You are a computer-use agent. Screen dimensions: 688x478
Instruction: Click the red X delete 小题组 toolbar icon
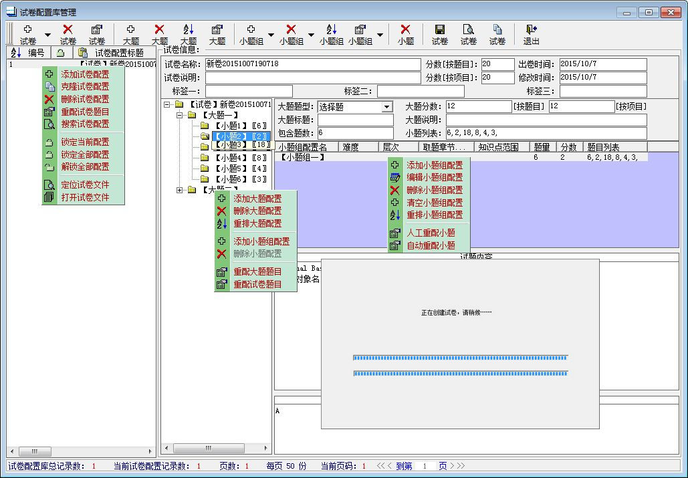click(x=291, y=29)
